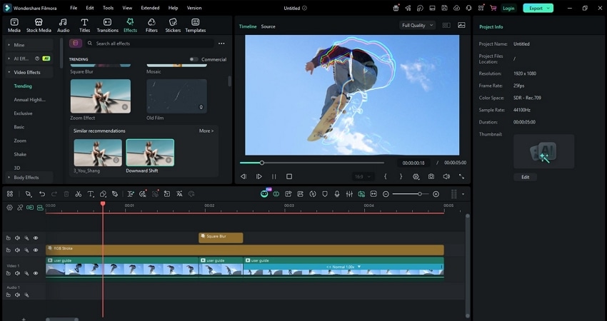Screen dimensions: 607x321
Task: Click the shopping cart icon
Action: 493,8
